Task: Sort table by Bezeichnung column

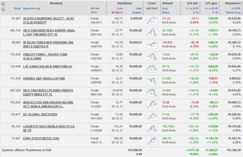Action: (x=31, y=9)
